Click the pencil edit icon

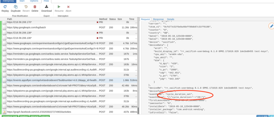(271, 26)
